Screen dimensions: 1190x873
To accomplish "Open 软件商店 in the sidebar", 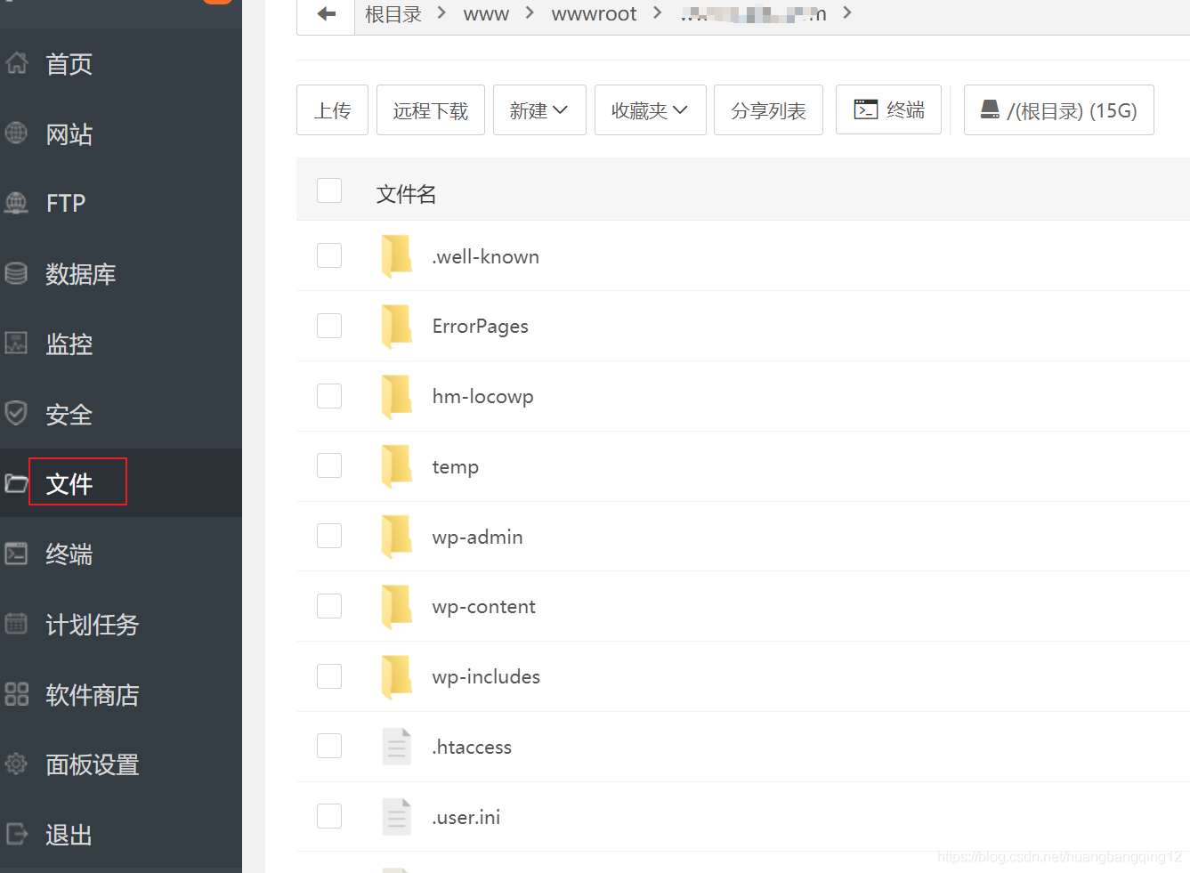I will coord(93,695).
